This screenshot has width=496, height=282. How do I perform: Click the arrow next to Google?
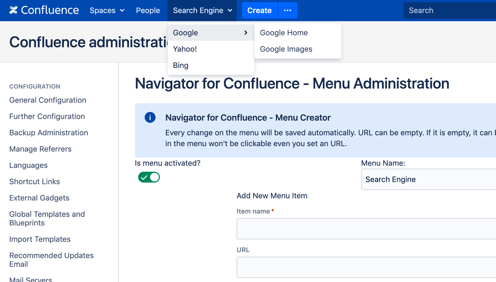pos(246,33)
